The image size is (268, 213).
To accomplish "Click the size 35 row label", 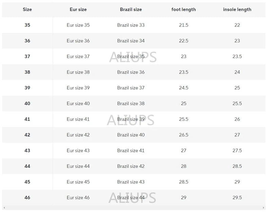I will click(x=27, y=25).
